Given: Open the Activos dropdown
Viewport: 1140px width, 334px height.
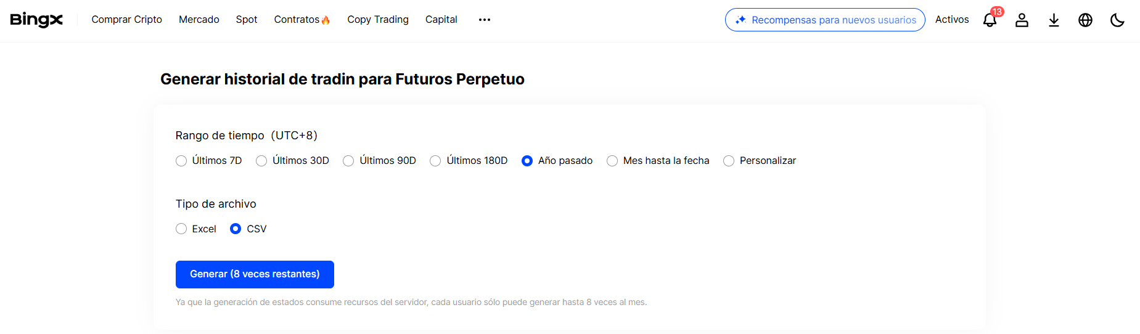Looking at the screenshot, I should [x=951, y=20].
